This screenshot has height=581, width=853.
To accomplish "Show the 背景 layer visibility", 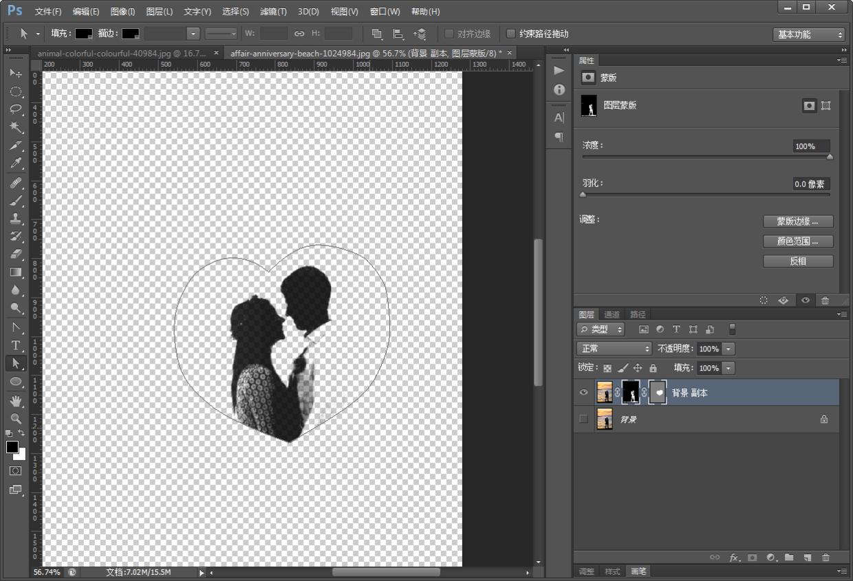I will coord(584,419).
